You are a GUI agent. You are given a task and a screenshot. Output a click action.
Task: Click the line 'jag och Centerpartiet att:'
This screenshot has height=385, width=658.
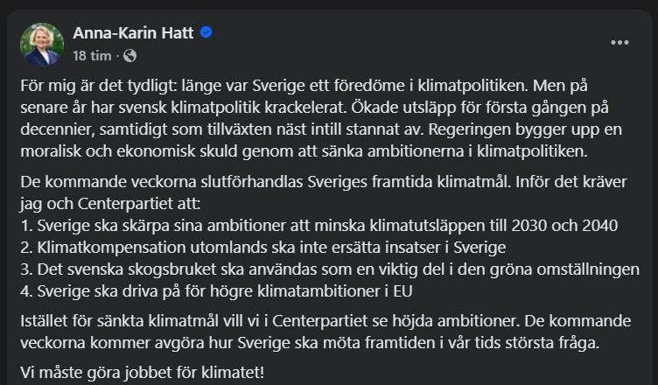110,204
